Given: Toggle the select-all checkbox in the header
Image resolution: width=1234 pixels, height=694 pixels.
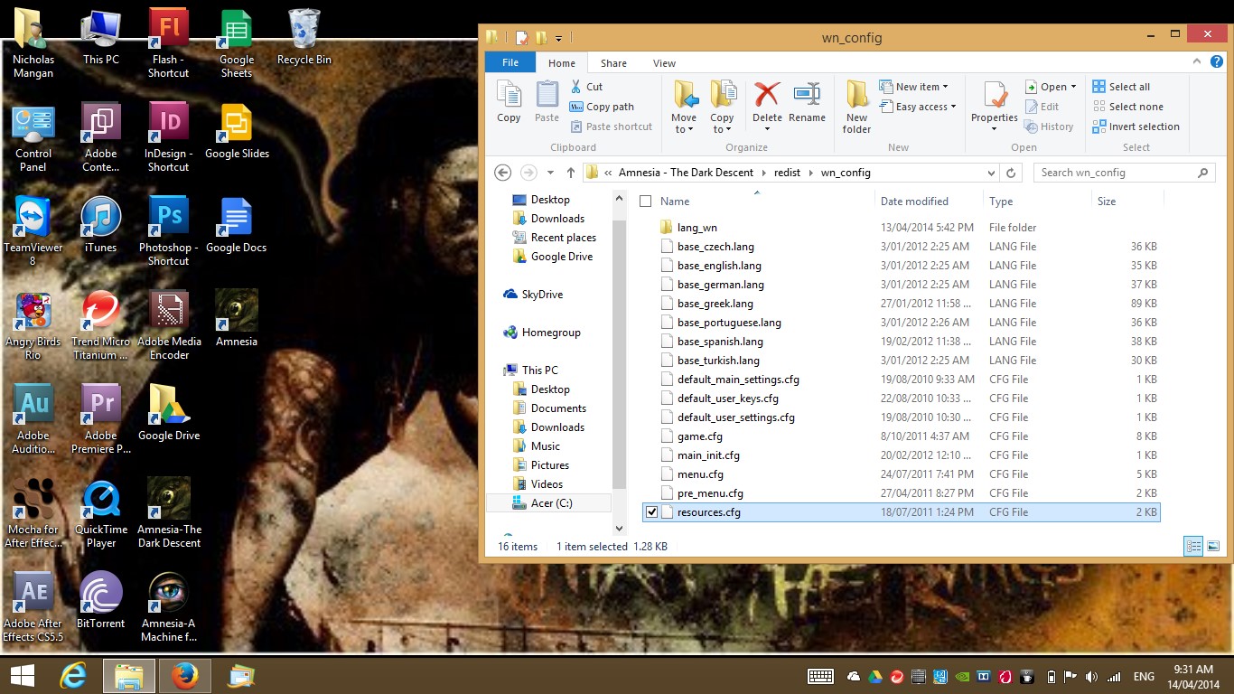Looking at the screenshot, I should pos(645,202).
